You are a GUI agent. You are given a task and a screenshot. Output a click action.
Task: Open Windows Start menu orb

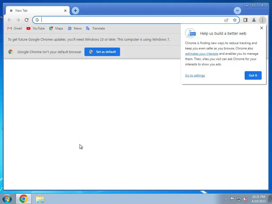7,199
